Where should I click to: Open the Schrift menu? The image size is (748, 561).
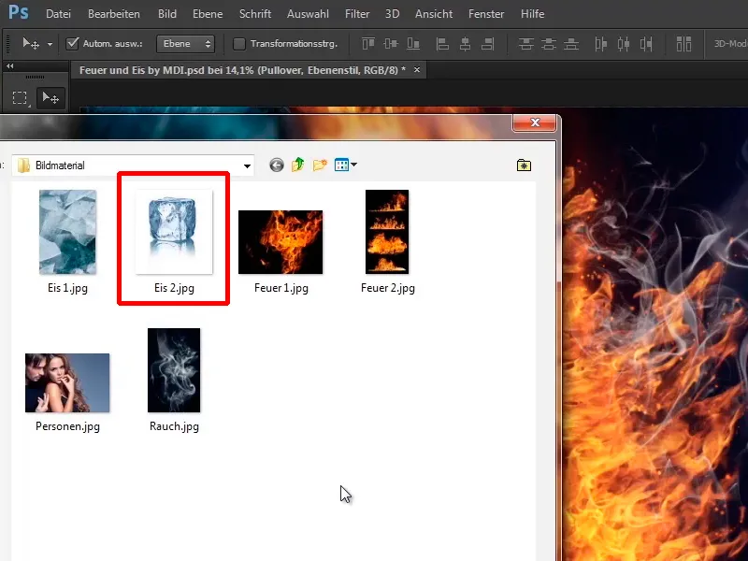point(255,14)
